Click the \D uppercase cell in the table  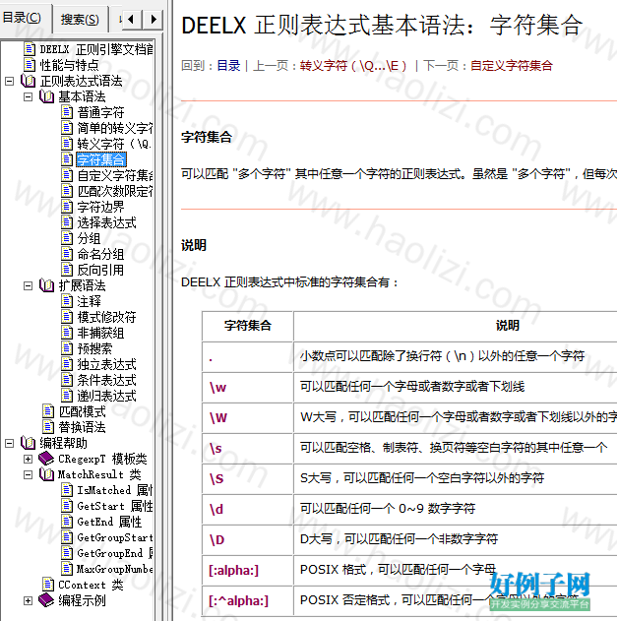click(248, 539)
